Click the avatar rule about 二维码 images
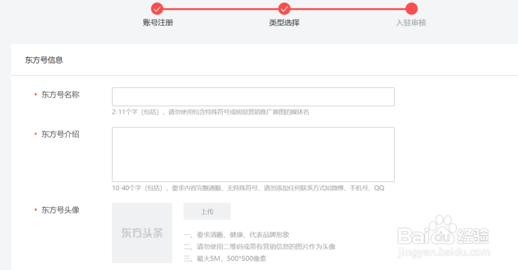 [260, 247]
